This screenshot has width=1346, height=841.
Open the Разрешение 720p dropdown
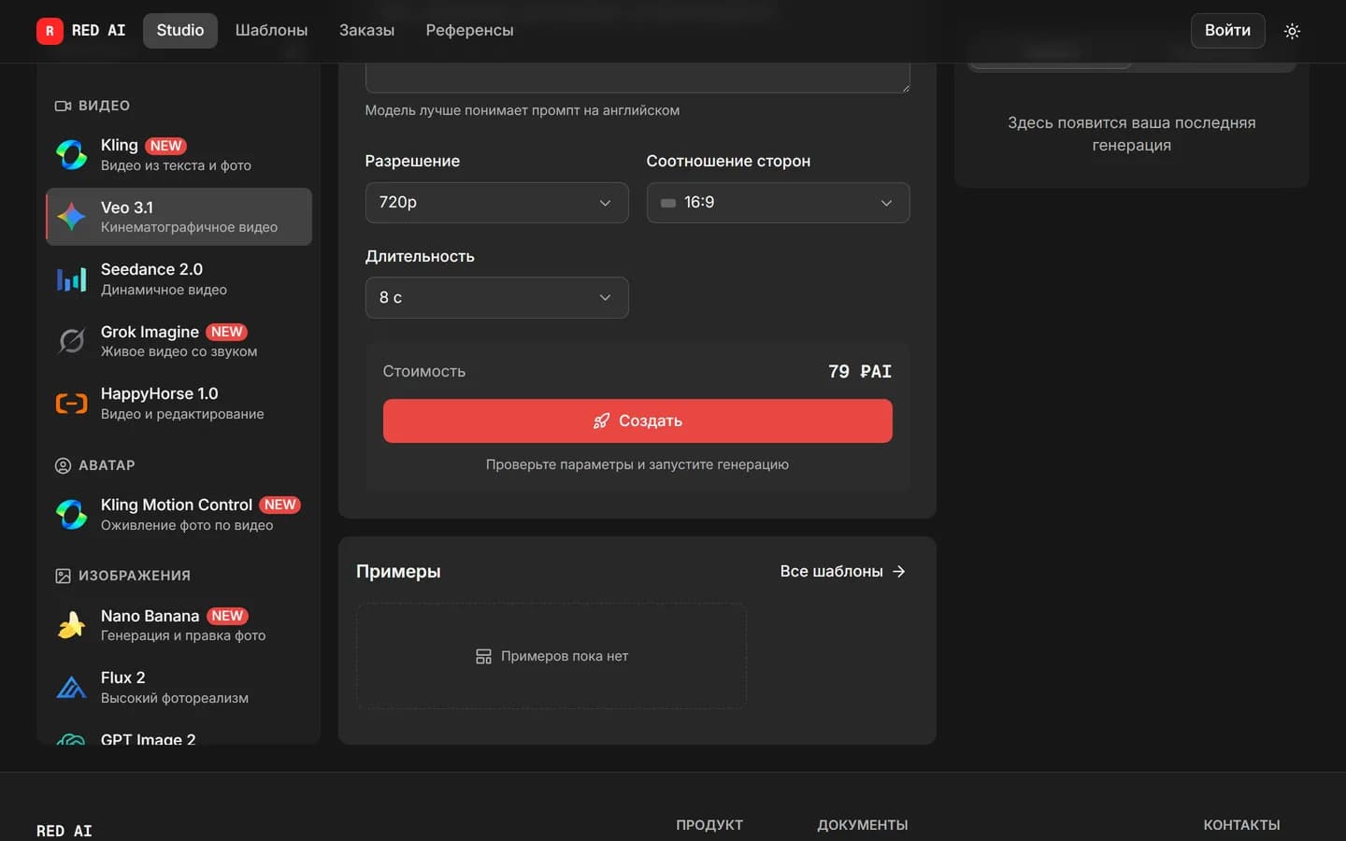pyautogui.click(x=496, y=203)
